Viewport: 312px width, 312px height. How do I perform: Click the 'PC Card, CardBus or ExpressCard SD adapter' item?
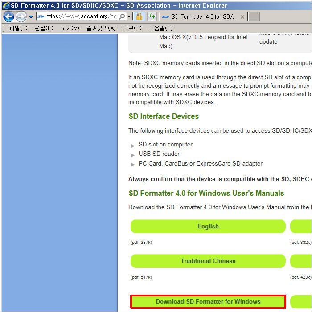(201, 163)
